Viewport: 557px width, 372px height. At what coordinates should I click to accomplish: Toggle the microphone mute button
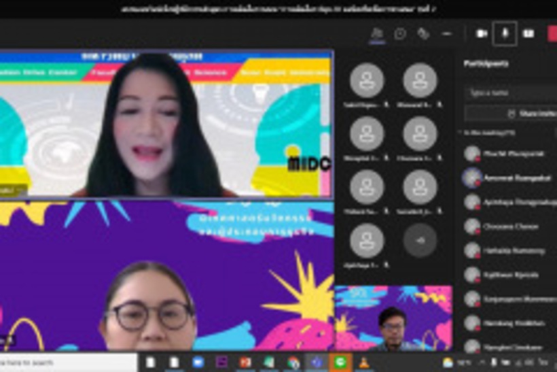(505, 33)
